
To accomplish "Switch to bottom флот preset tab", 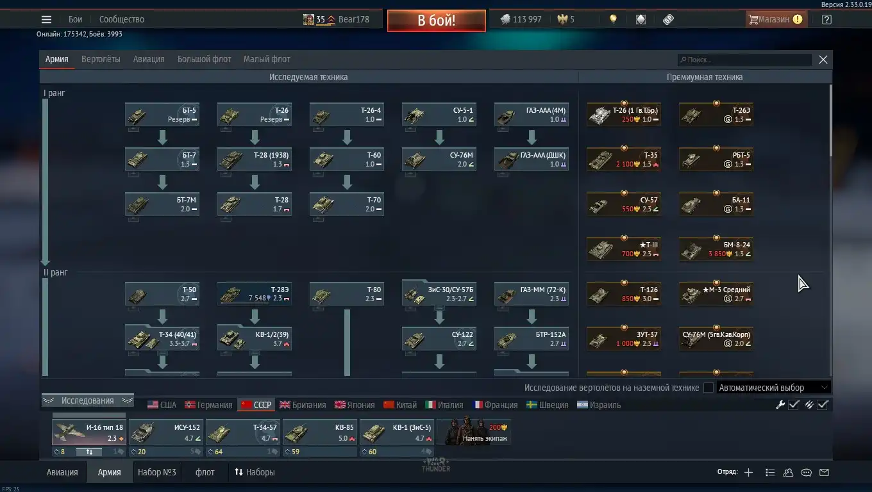I will tap(205, 472).
